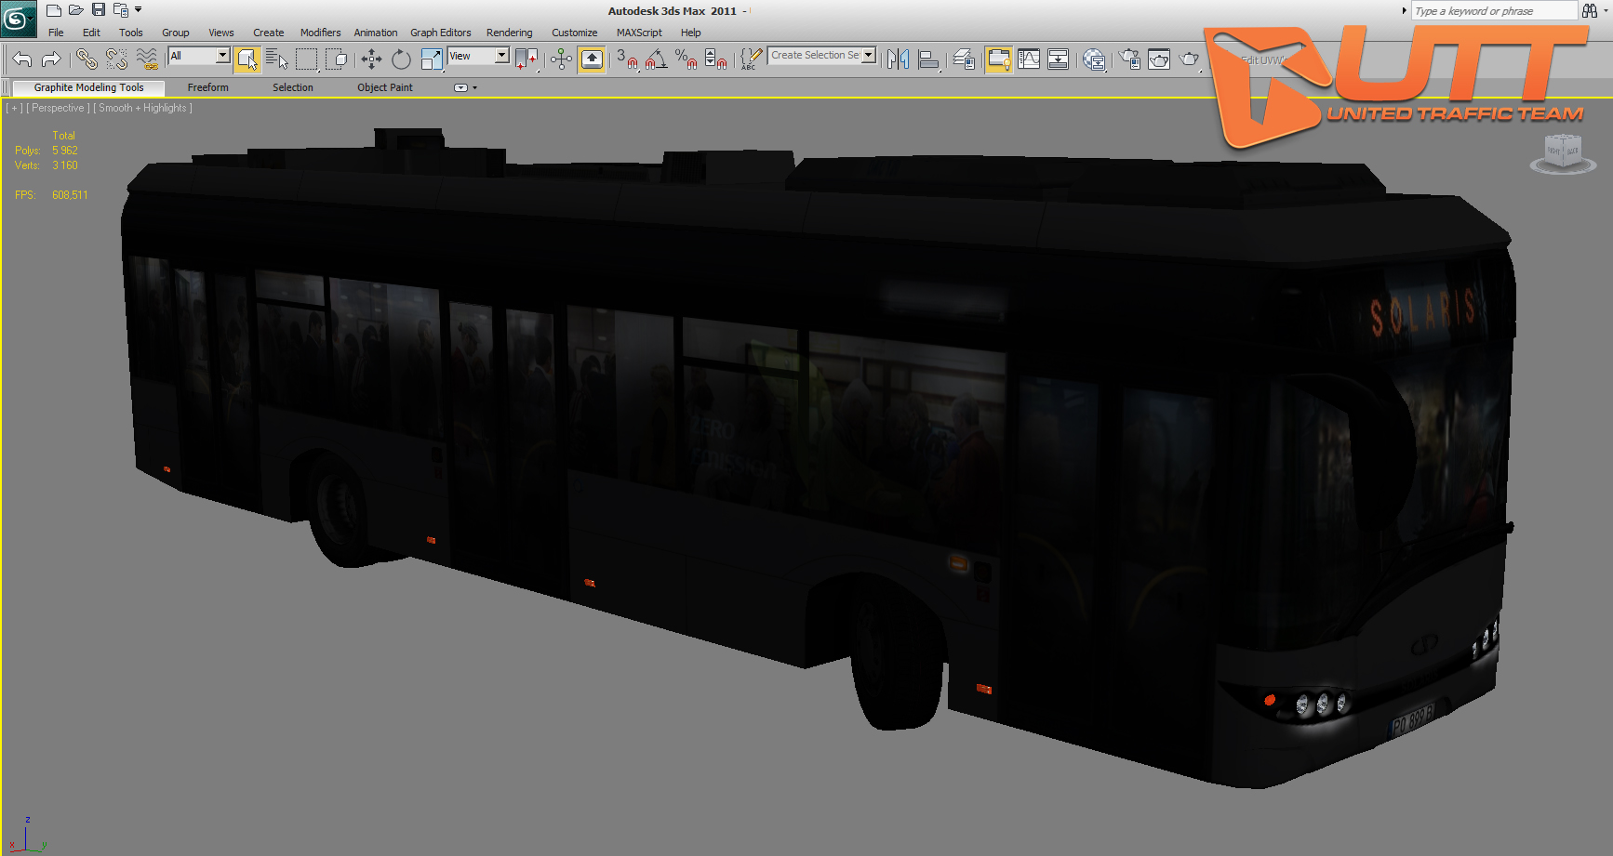The height and width of the screenshot is (856, 1613).
Task: Open the File menu
Action: pos(56,33)
